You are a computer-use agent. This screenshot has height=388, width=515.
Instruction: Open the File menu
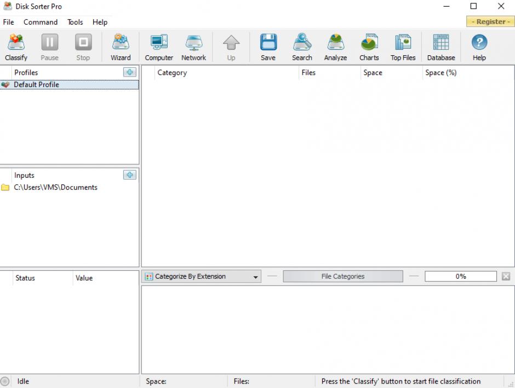point(9,22)
